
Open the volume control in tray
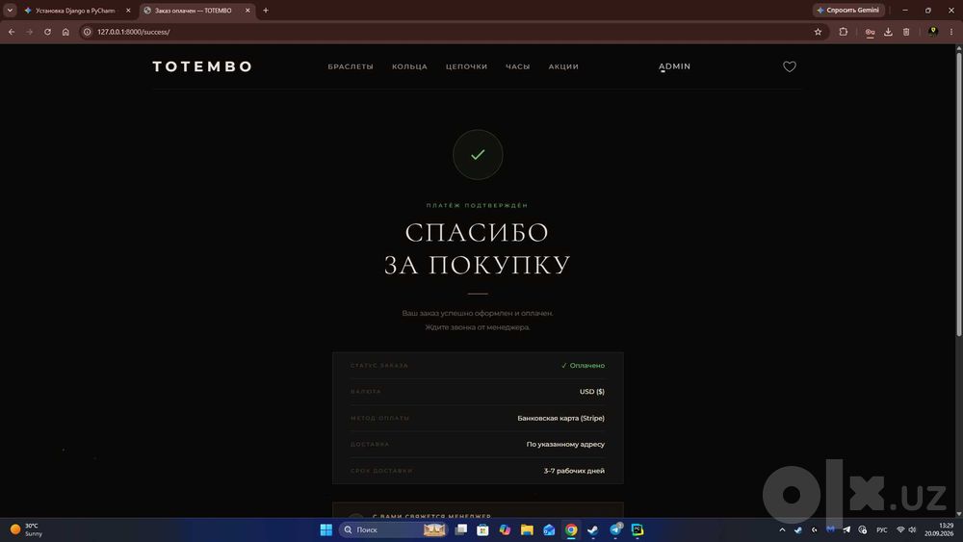coord(912,529)
